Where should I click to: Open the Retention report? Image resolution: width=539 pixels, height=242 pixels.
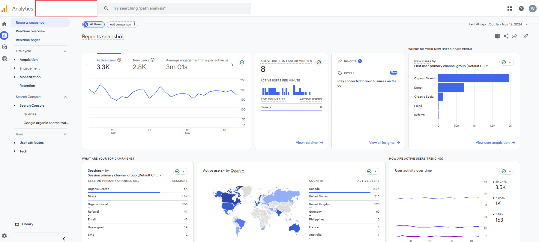27,86
